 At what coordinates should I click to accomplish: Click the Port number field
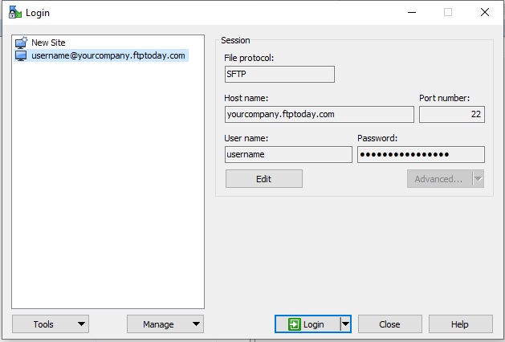[451, 114]
